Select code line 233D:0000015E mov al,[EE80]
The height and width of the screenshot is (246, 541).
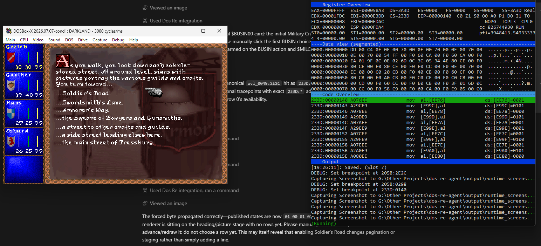[423, 156]
